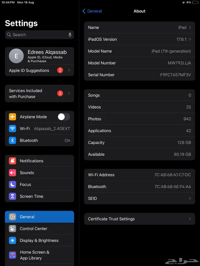Tap the search magnifier icon
This screenshot has height=266, width=200.
pos(9,34)
